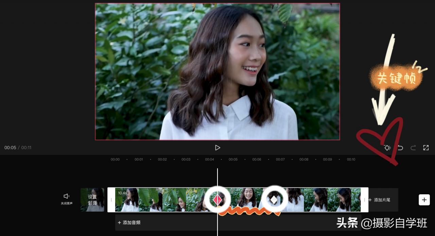Click 添加片尾 to add an ending

[383, 200]
